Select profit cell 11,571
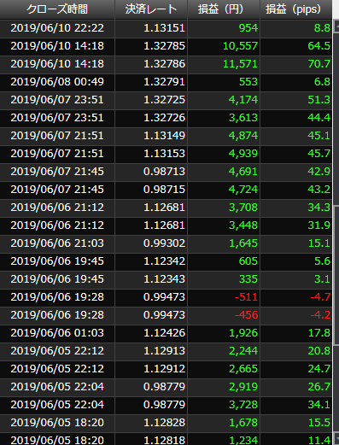The width and height of the screenshot is (339, 445). pos(224,64)
